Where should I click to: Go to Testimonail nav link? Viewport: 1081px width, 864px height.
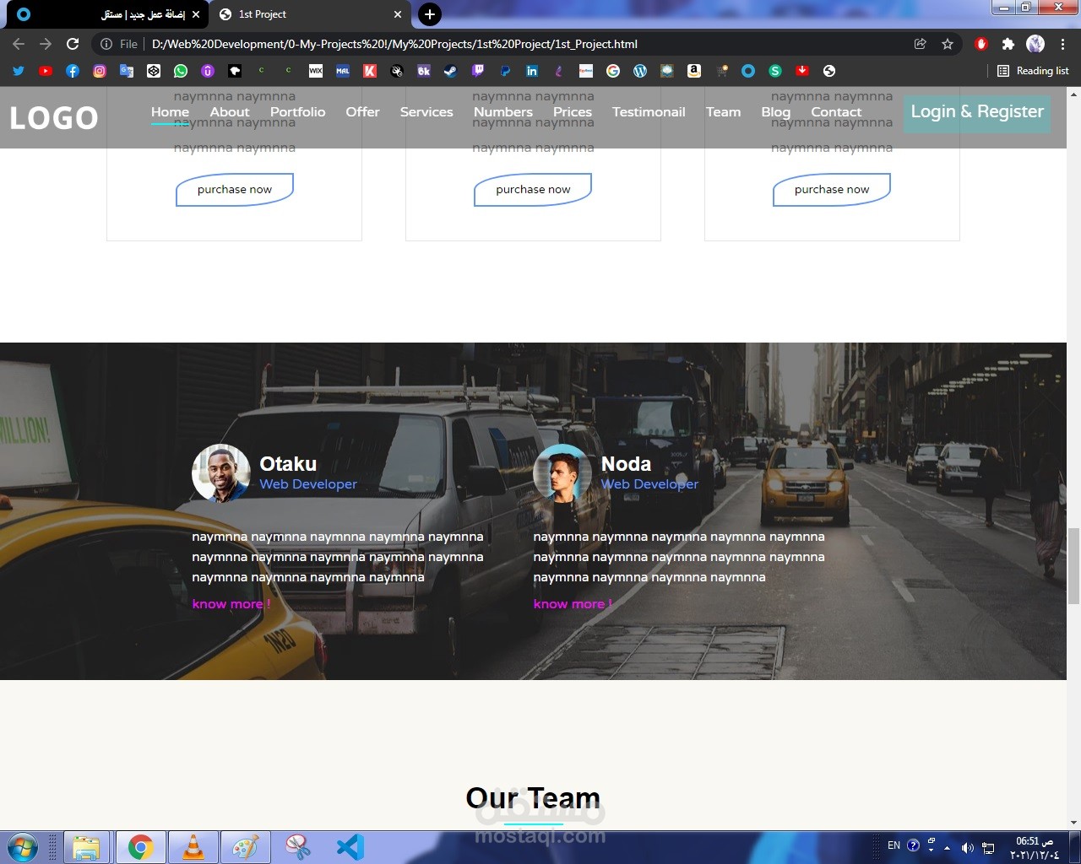point(649,111)
